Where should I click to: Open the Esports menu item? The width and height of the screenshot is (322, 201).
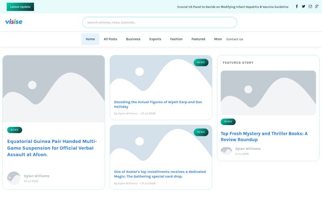(155, 39)
